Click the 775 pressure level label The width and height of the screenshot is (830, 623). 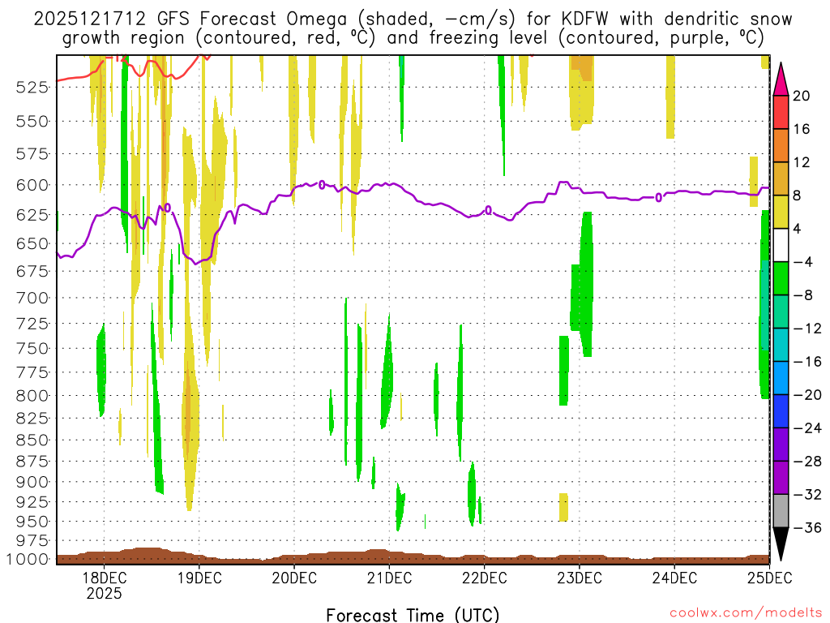[32, 372]
